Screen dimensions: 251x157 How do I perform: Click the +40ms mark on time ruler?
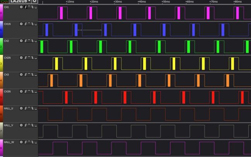tap(142, 2)
